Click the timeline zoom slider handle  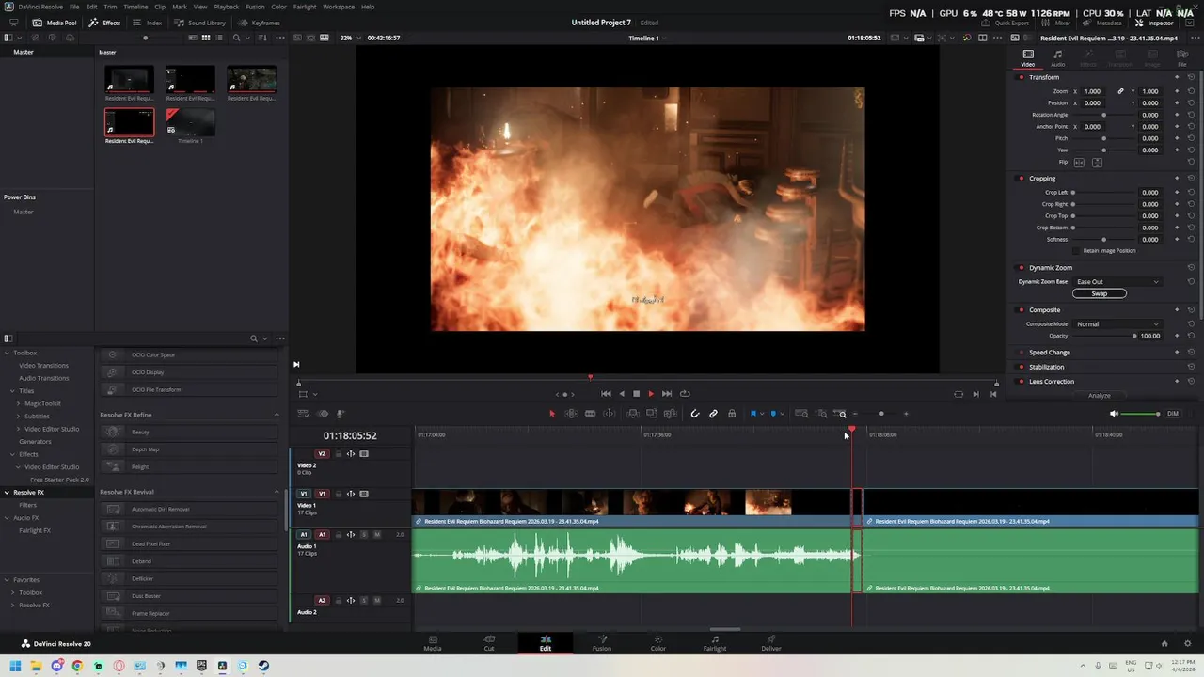881,414
